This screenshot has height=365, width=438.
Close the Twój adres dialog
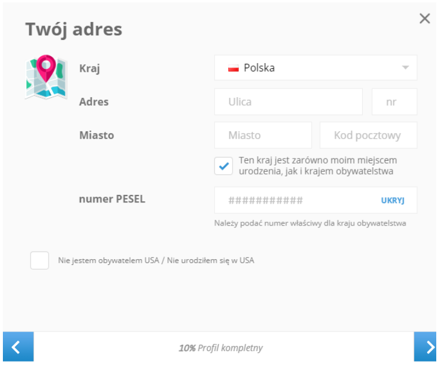coord(425,19)
